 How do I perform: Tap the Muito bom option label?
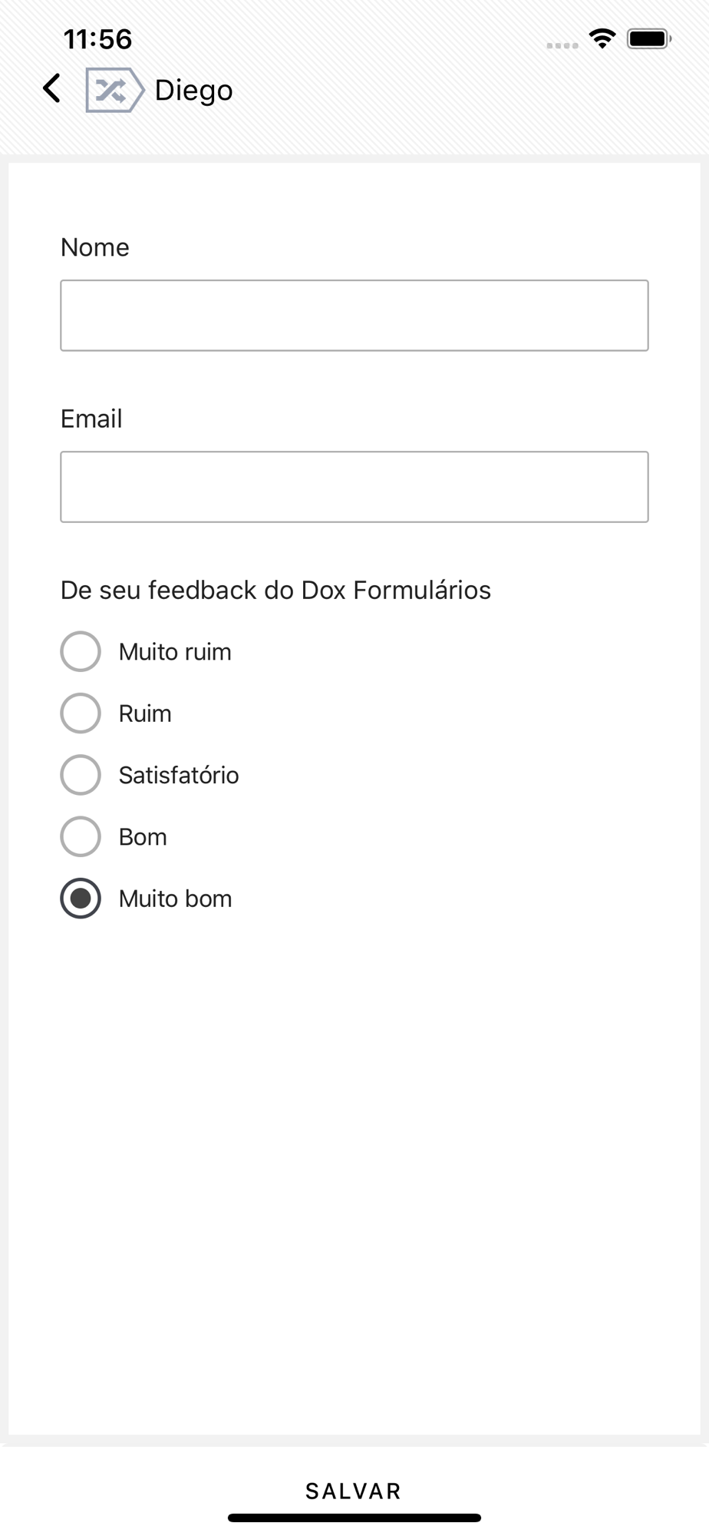176,899
